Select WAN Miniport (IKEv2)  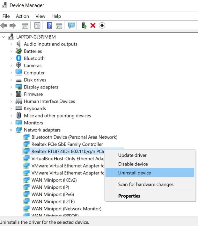54,180
